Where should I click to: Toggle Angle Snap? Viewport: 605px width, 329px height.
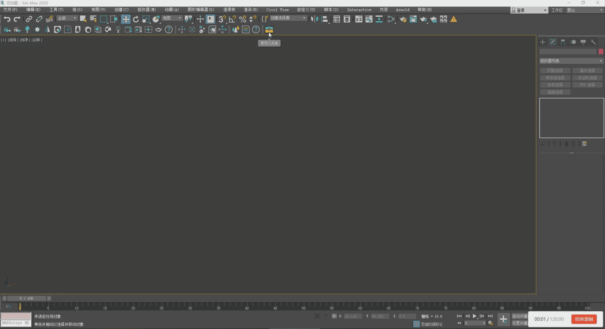coord(233,19)
